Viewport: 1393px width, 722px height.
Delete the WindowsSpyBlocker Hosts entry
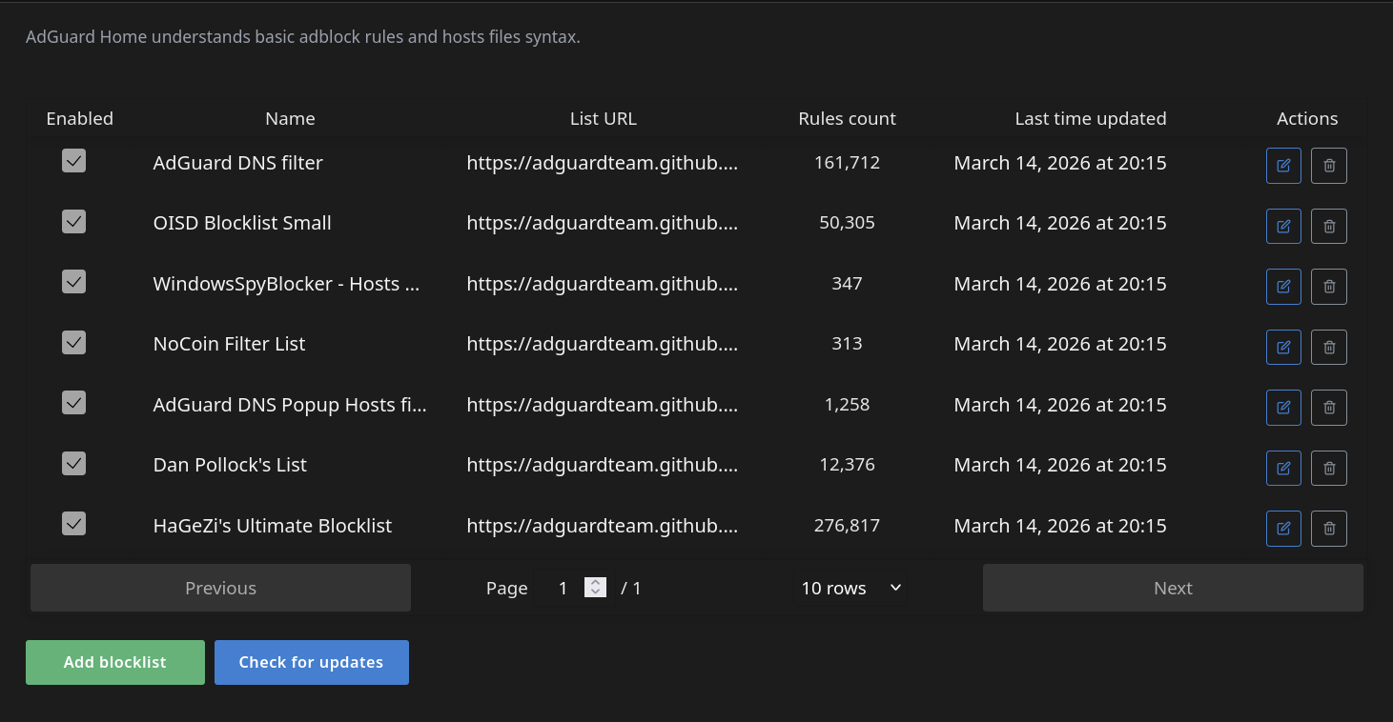pos(1329,287)
